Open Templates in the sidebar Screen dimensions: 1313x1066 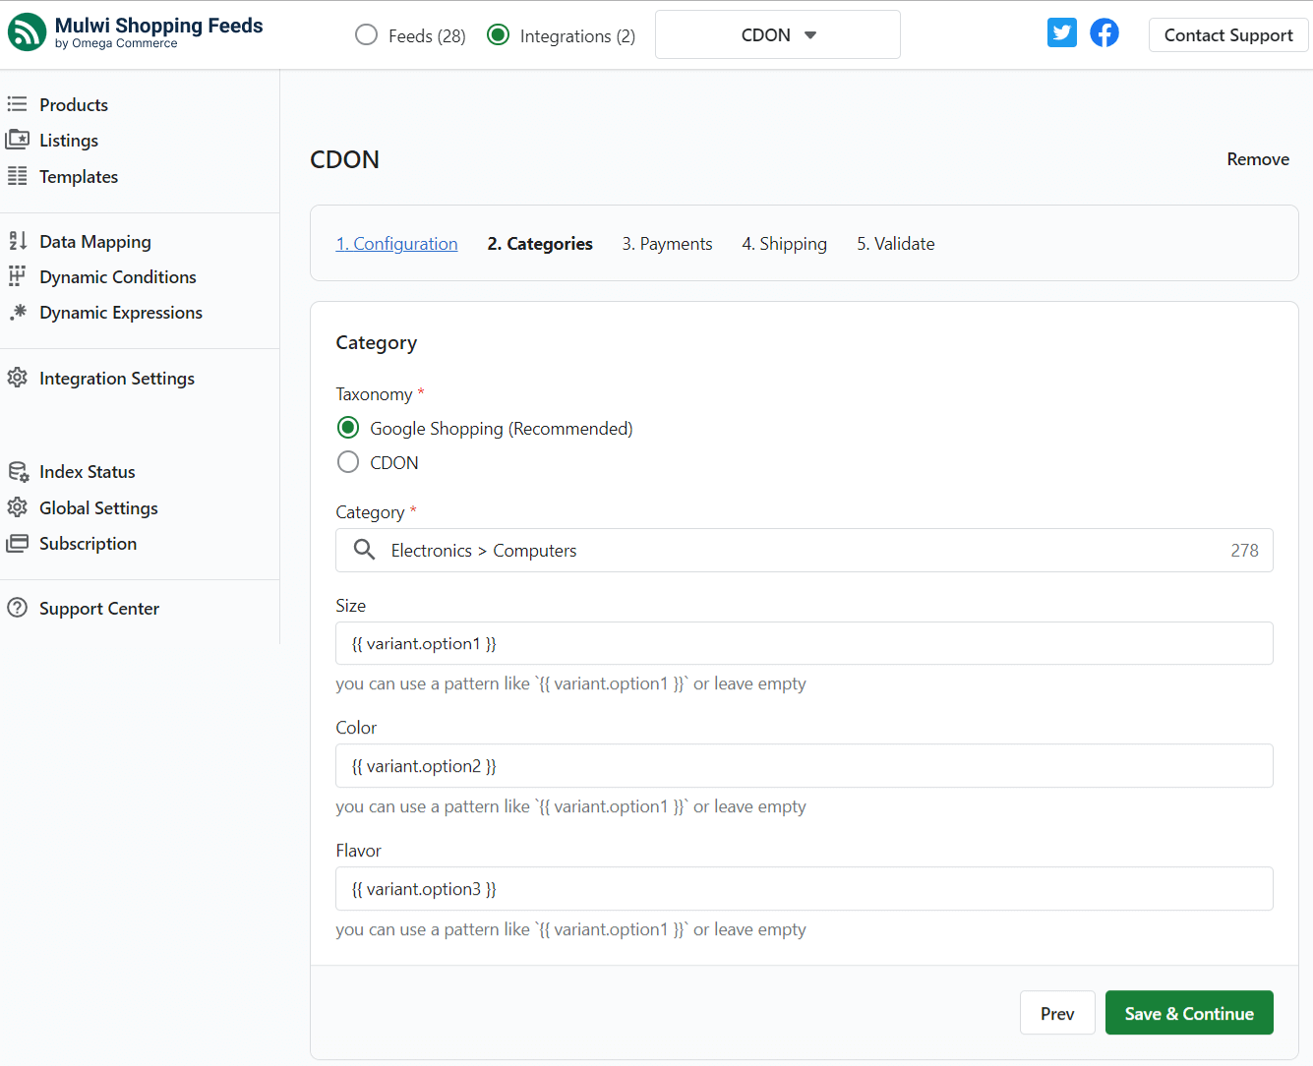[x=79, y=177]
